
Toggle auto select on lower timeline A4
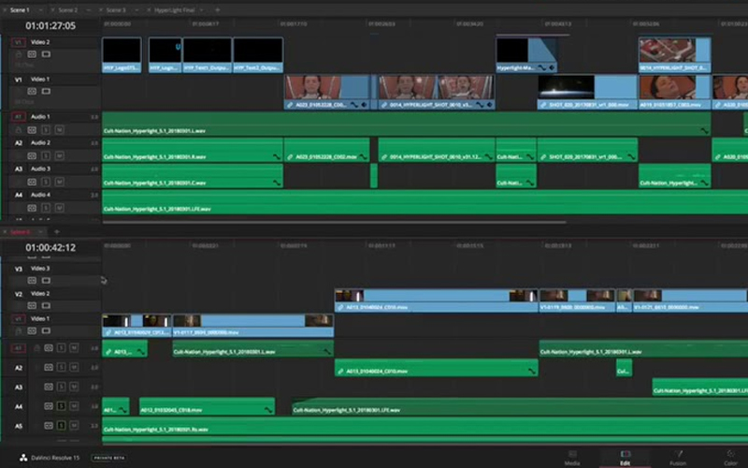(x=49, y=406)
